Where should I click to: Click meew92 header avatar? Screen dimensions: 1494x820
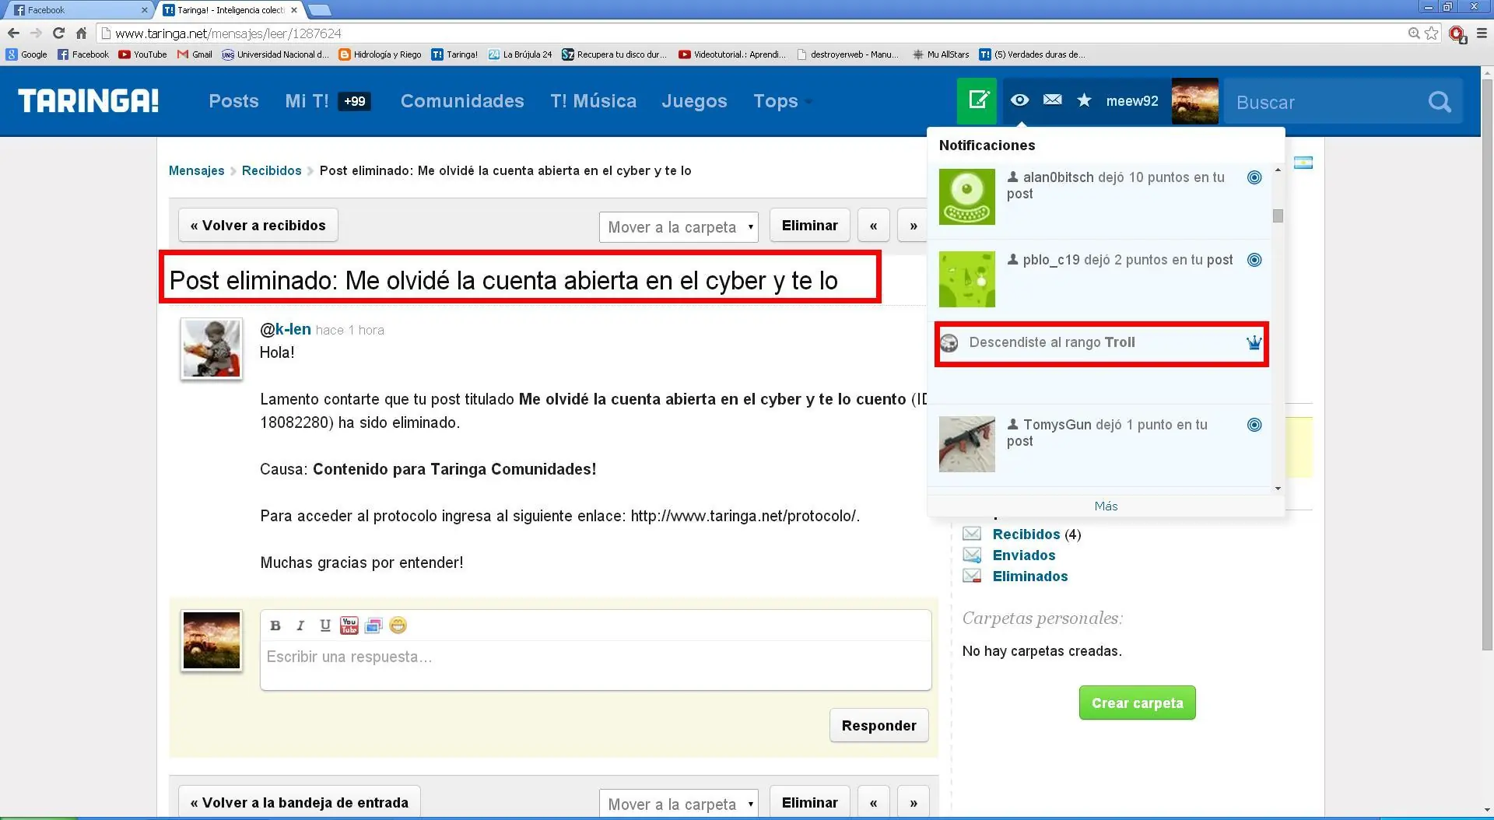(x=1194, y=100)
